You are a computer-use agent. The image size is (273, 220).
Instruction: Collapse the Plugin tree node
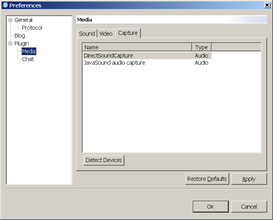coord(11,43)
